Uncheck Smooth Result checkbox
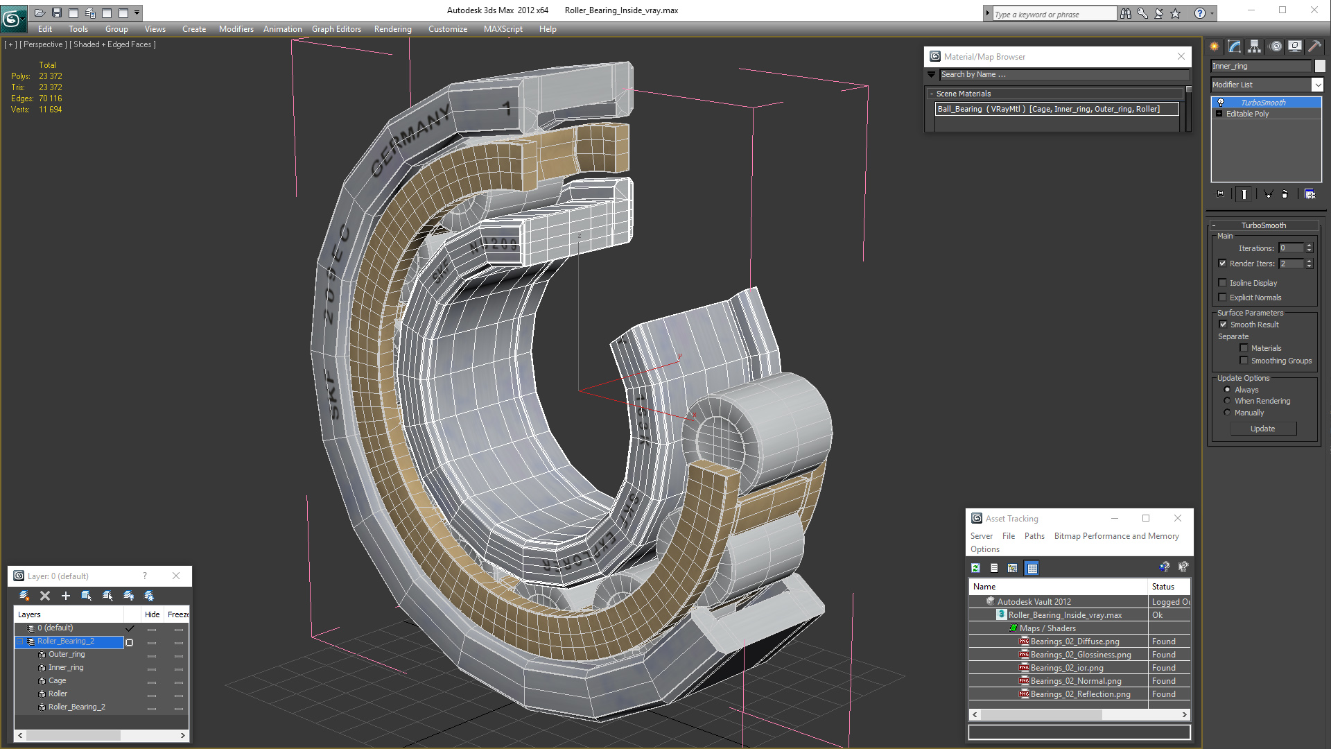Viewport: 1331px width, 749px height. [x=1224, y=325]
